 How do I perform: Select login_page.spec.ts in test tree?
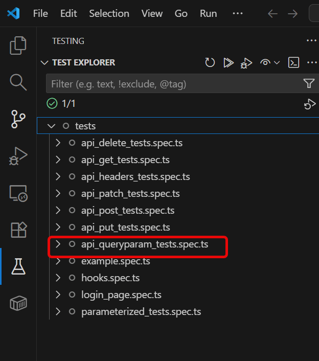coord(121,295)
